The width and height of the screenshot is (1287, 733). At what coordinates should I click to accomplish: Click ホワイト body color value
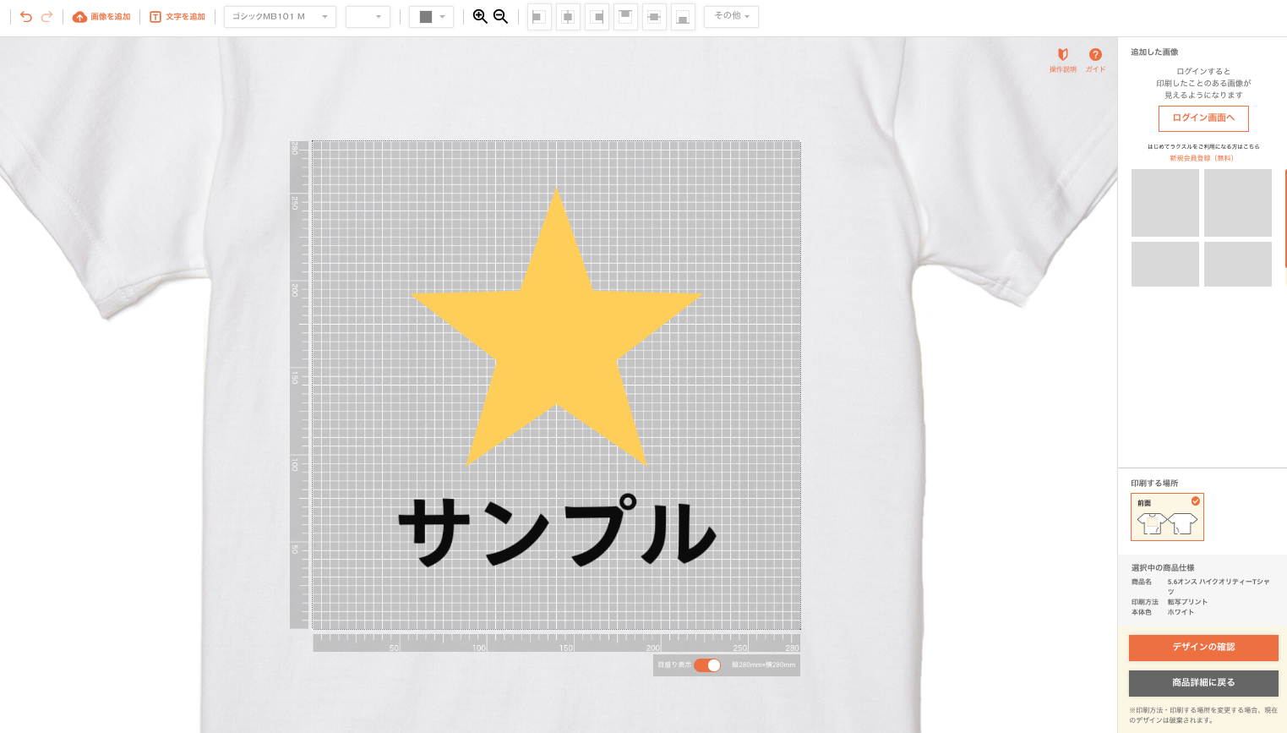(x=1181, y=612)
